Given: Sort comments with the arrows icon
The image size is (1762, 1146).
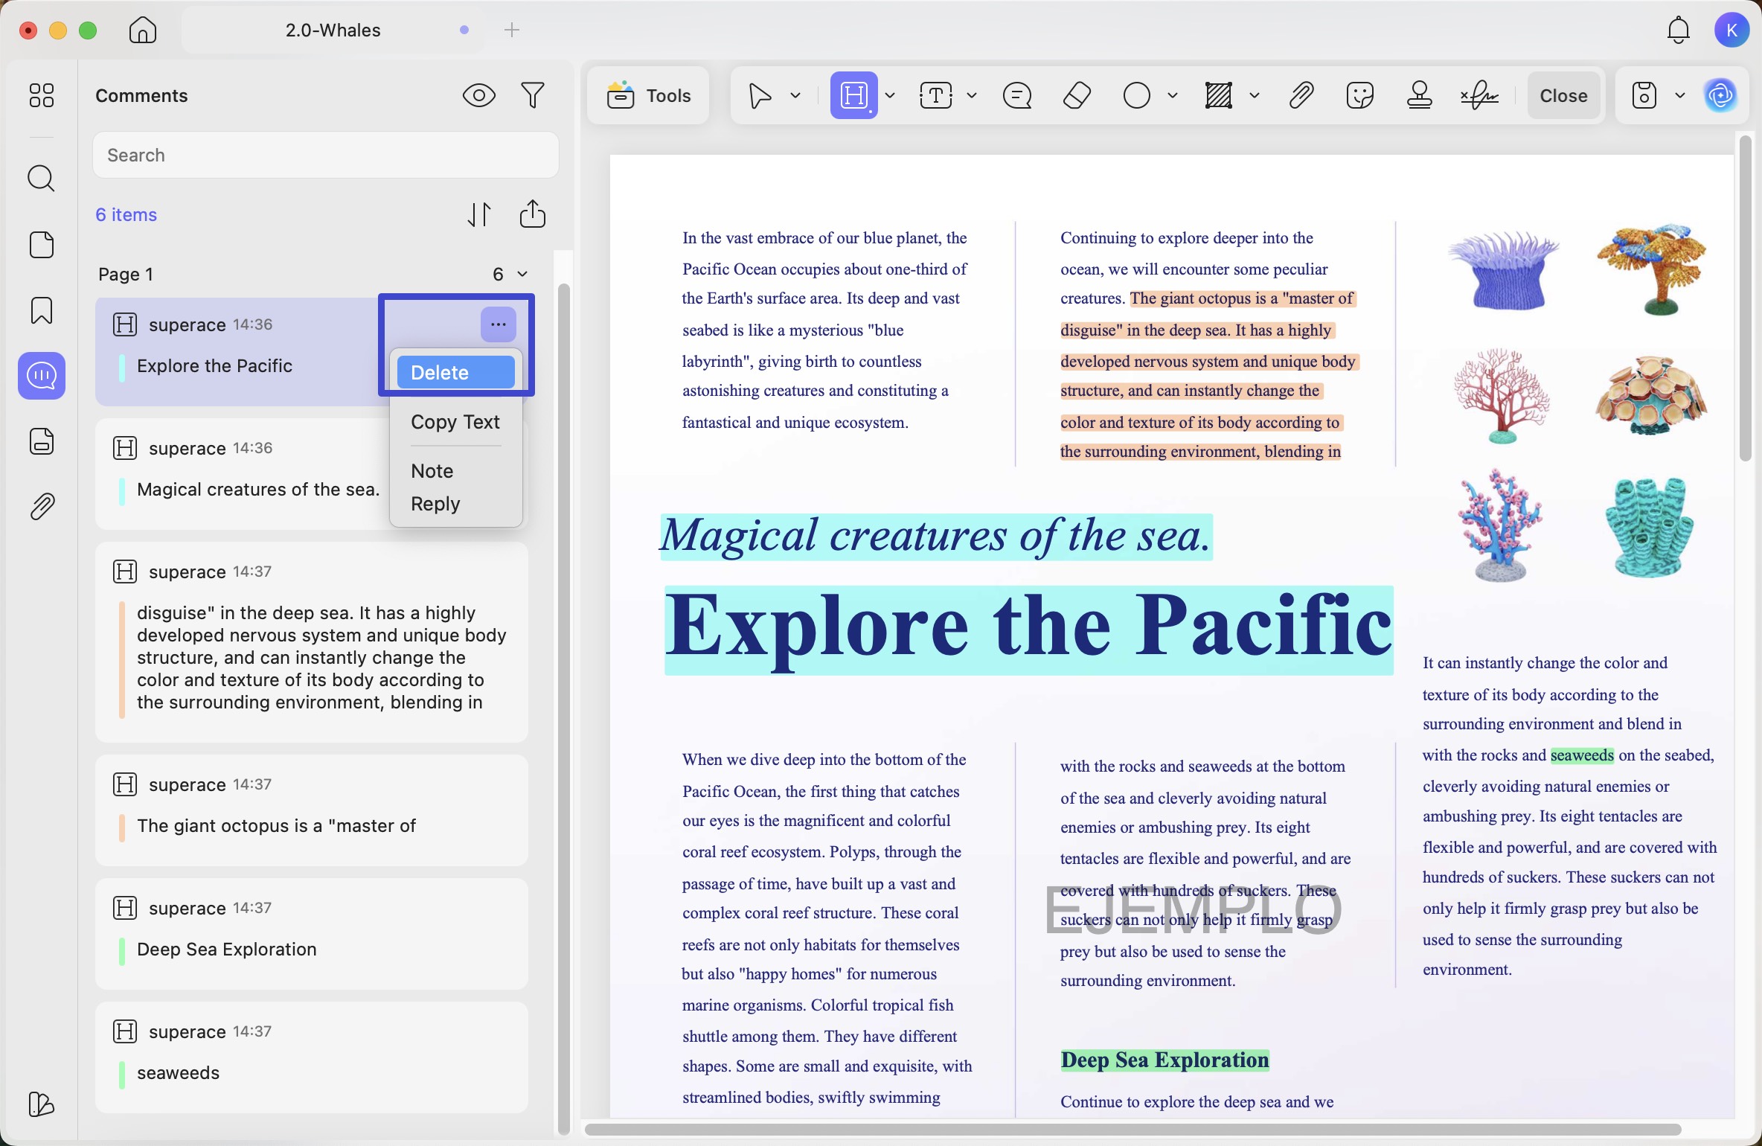Looking at the screenshot, I should click(x=479, y=215).
